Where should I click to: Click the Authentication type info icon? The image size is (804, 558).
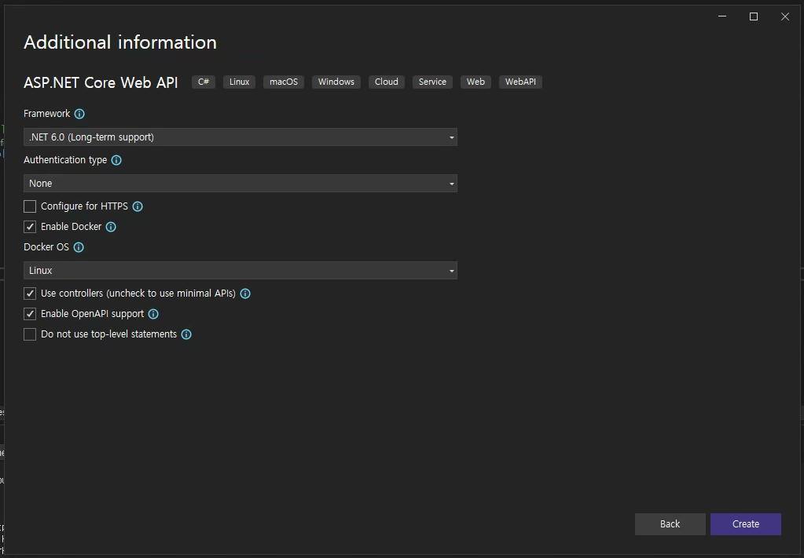coord(116,160)
